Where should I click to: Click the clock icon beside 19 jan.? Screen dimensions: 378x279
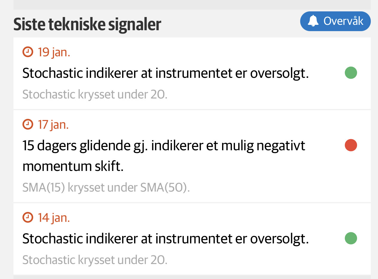(28, 52)
